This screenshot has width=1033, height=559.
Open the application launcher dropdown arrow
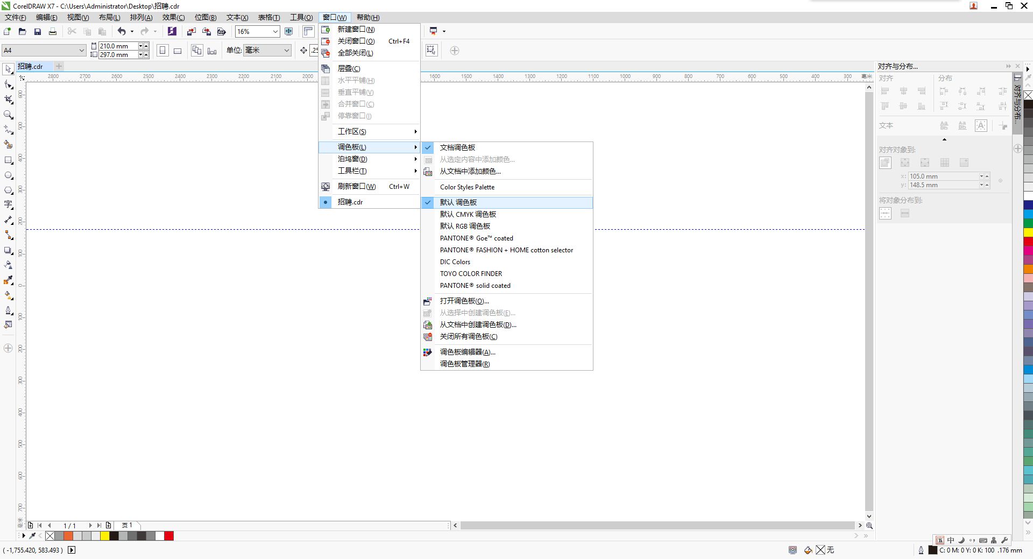tap(444, 32)
